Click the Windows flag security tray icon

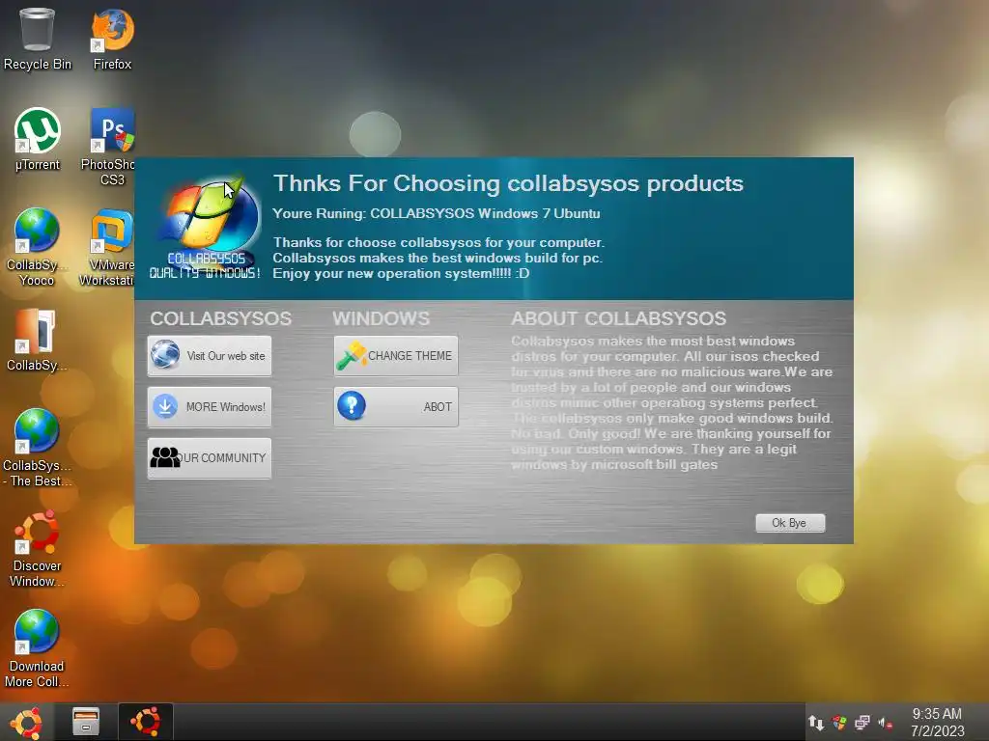pos(839,723)
